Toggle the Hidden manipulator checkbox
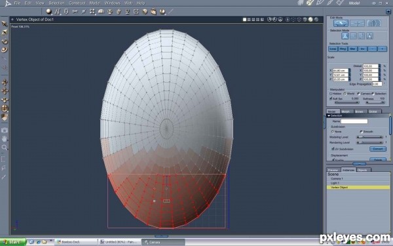393x246 pixels. [x=331, y=94]
